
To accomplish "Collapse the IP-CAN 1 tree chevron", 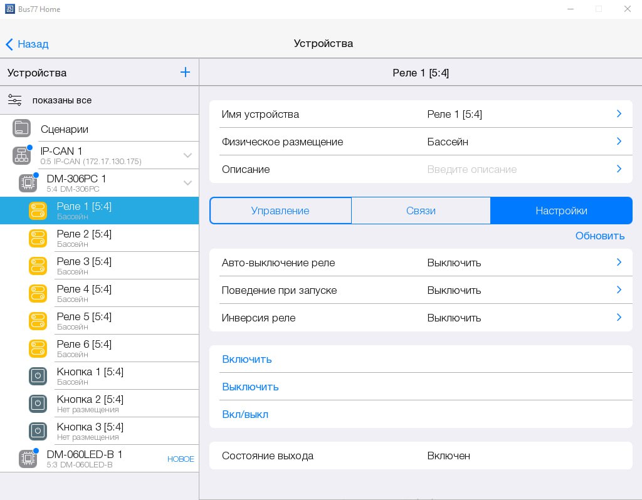I will 187,155.
